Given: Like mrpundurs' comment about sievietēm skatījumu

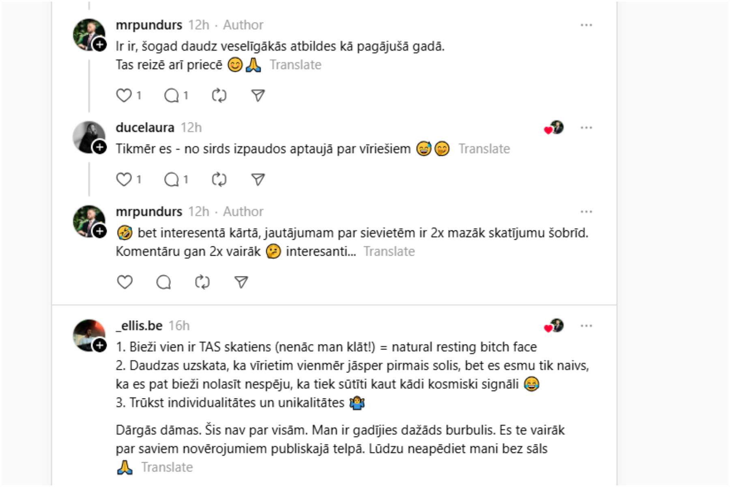Looking at the screenshot, I should [125, 282].
